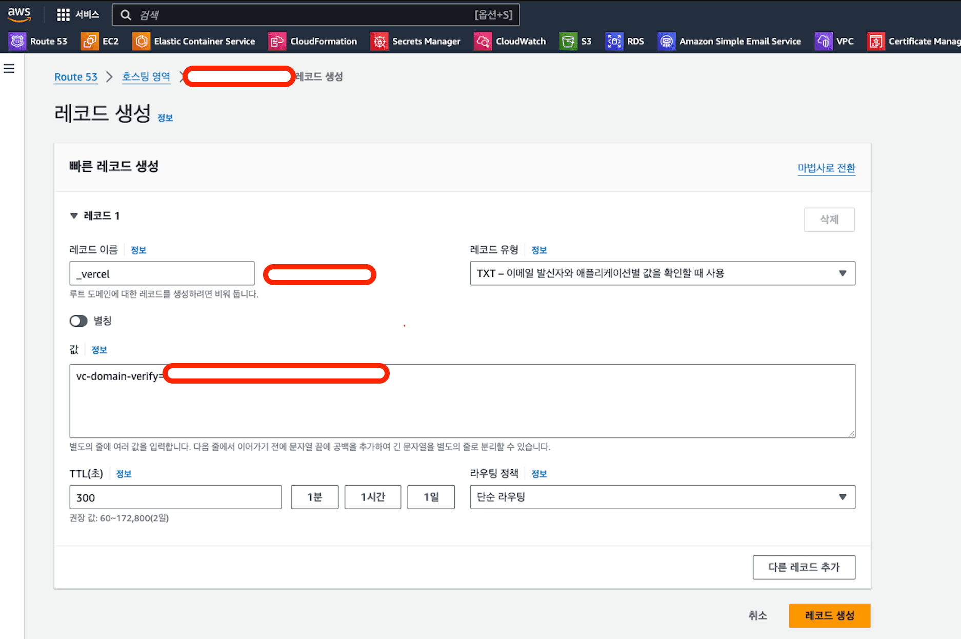961x639 pixels.
Task: Open CloudFormation shortcut icon
Action: (277, 41)
